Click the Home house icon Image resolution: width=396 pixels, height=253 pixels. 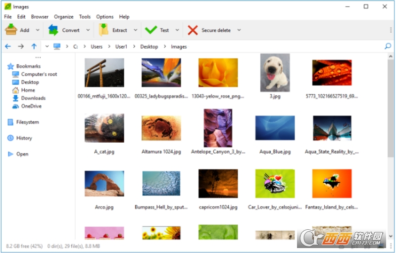pyautogui.click(x=15, y=90)
